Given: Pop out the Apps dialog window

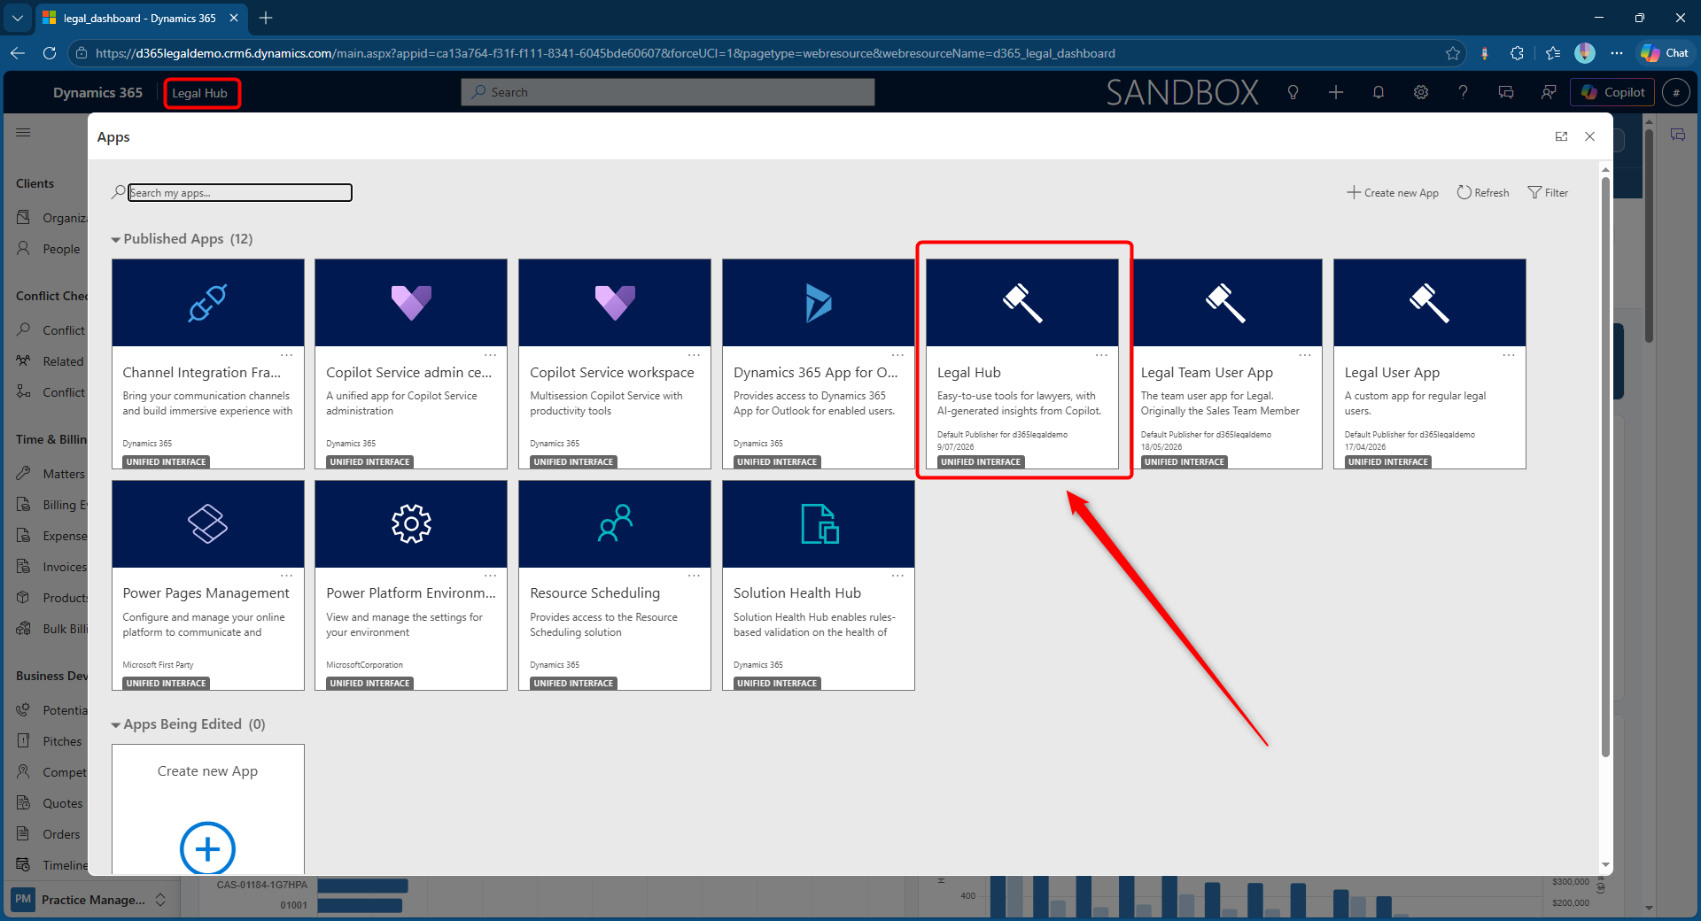Looking at the screenshot, I should (x=1561, y=136).
